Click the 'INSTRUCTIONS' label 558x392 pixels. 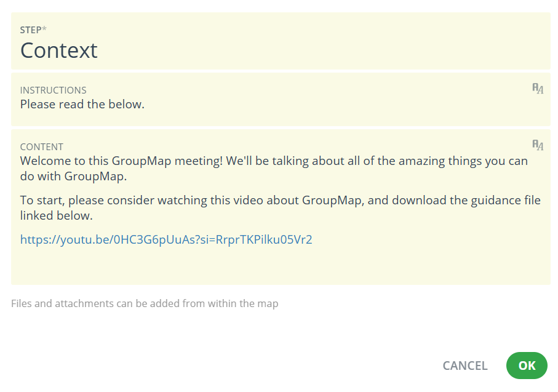(54, 90)
